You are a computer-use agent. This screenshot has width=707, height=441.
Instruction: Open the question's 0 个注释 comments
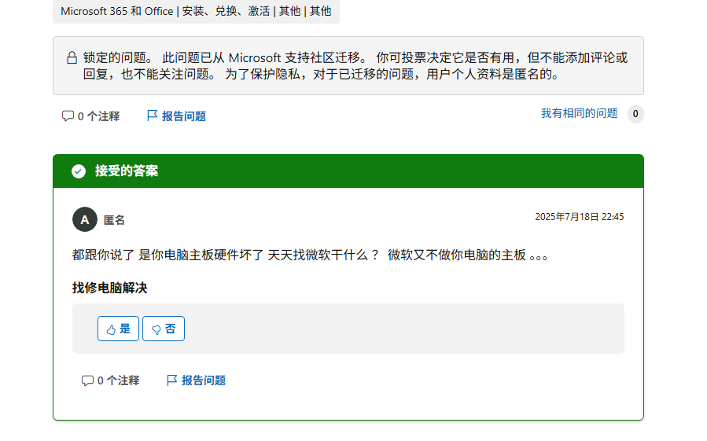90,116
